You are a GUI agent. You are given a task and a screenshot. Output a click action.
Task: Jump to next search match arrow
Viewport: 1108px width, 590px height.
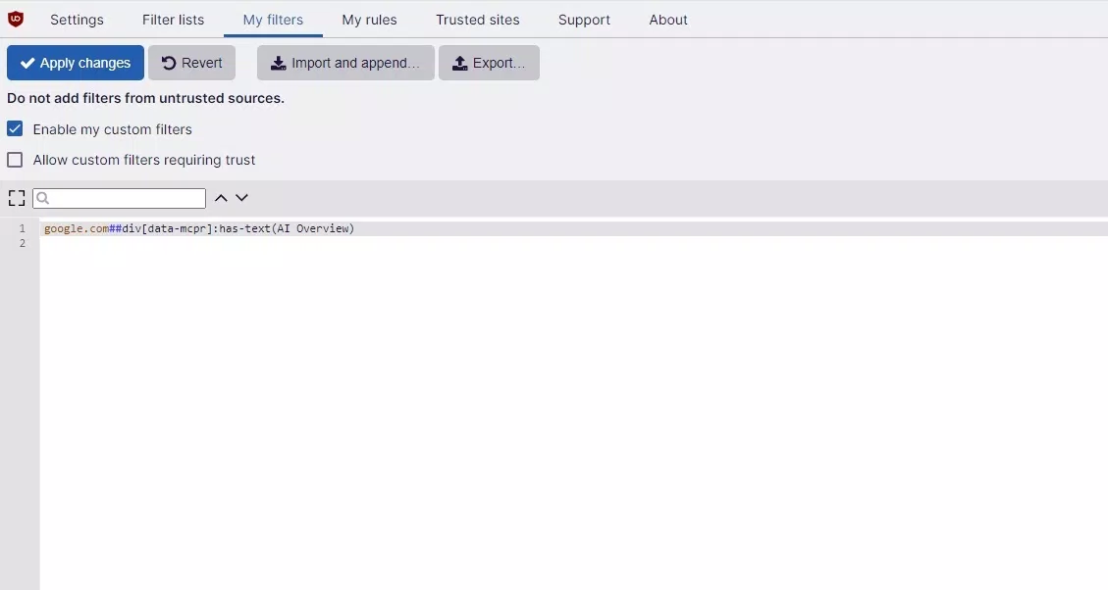coord(241,198)
